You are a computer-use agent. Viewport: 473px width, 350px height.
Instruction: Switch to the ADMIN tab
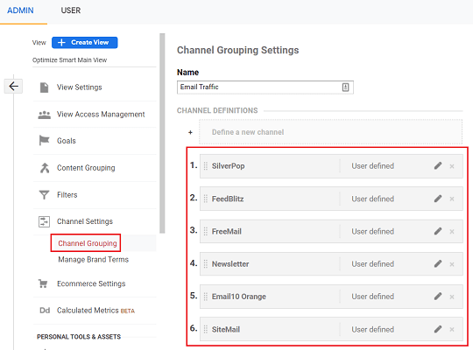click(20, 10)
